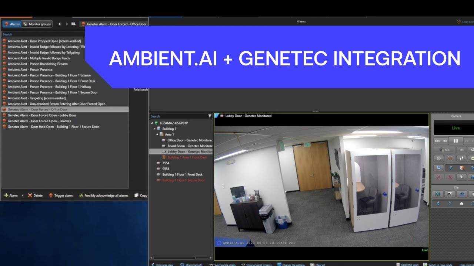Click the home icon in Tile panel

pyautogui.click(x=461, y=204)
